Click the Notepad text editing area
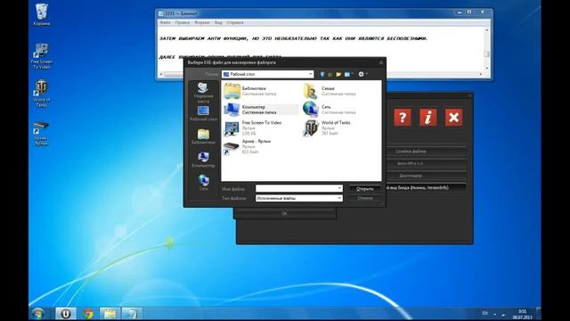Viewport: 570px width, 321px height. [x=322, y=49]
